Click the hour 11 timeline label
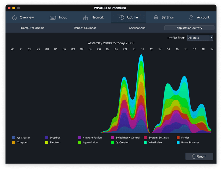Viewport: 222px width, 170px height. click(143, 50)
